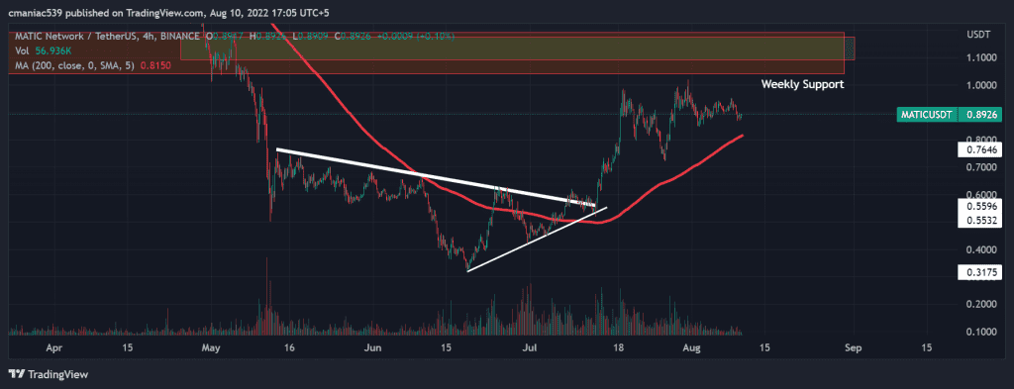Click the 0.1000 price axis label
Screen dimensions: 1014x389
[x=981, y=333]
